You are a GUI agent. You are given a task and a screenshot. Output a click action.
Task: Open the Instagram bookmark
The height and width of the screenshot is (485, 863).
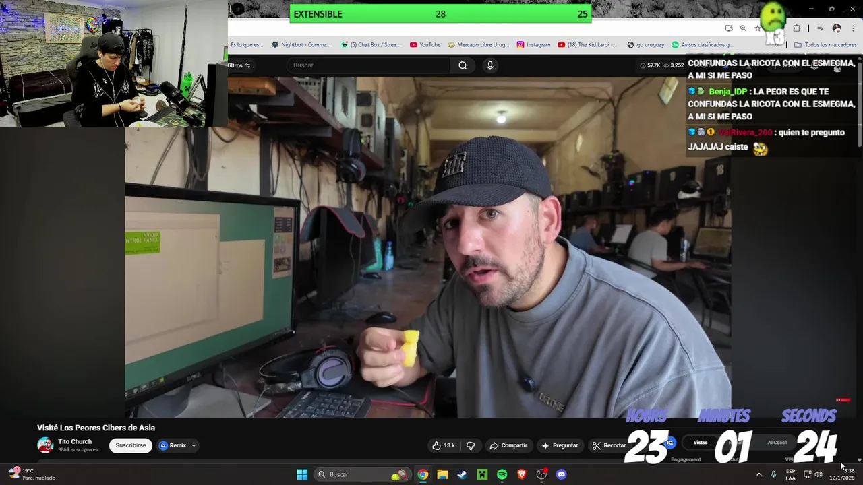click(533, 45)
